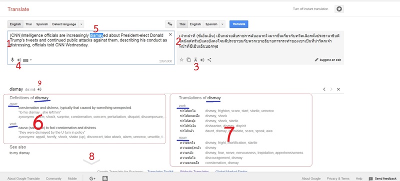The width and height of the screenshot is (400, 181).
Task: Show romanization of the Thai translation
Action: [195, 60]
